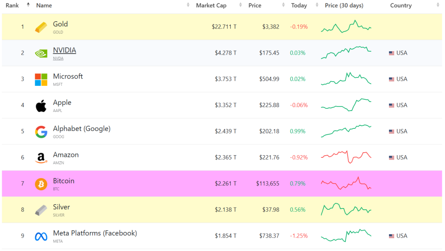Click Bitcoin market cap $2.261 T
The height and width of the screenshot is (251, 445).
tap(226, 184)
